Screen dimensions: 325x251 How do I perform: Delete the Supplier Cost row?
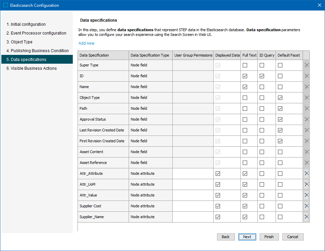click(306, 206)
